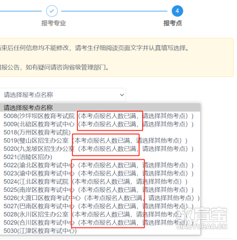Click the checkmark circle step icon
This screenshot has height=240, width=237.
click(52, 11)
